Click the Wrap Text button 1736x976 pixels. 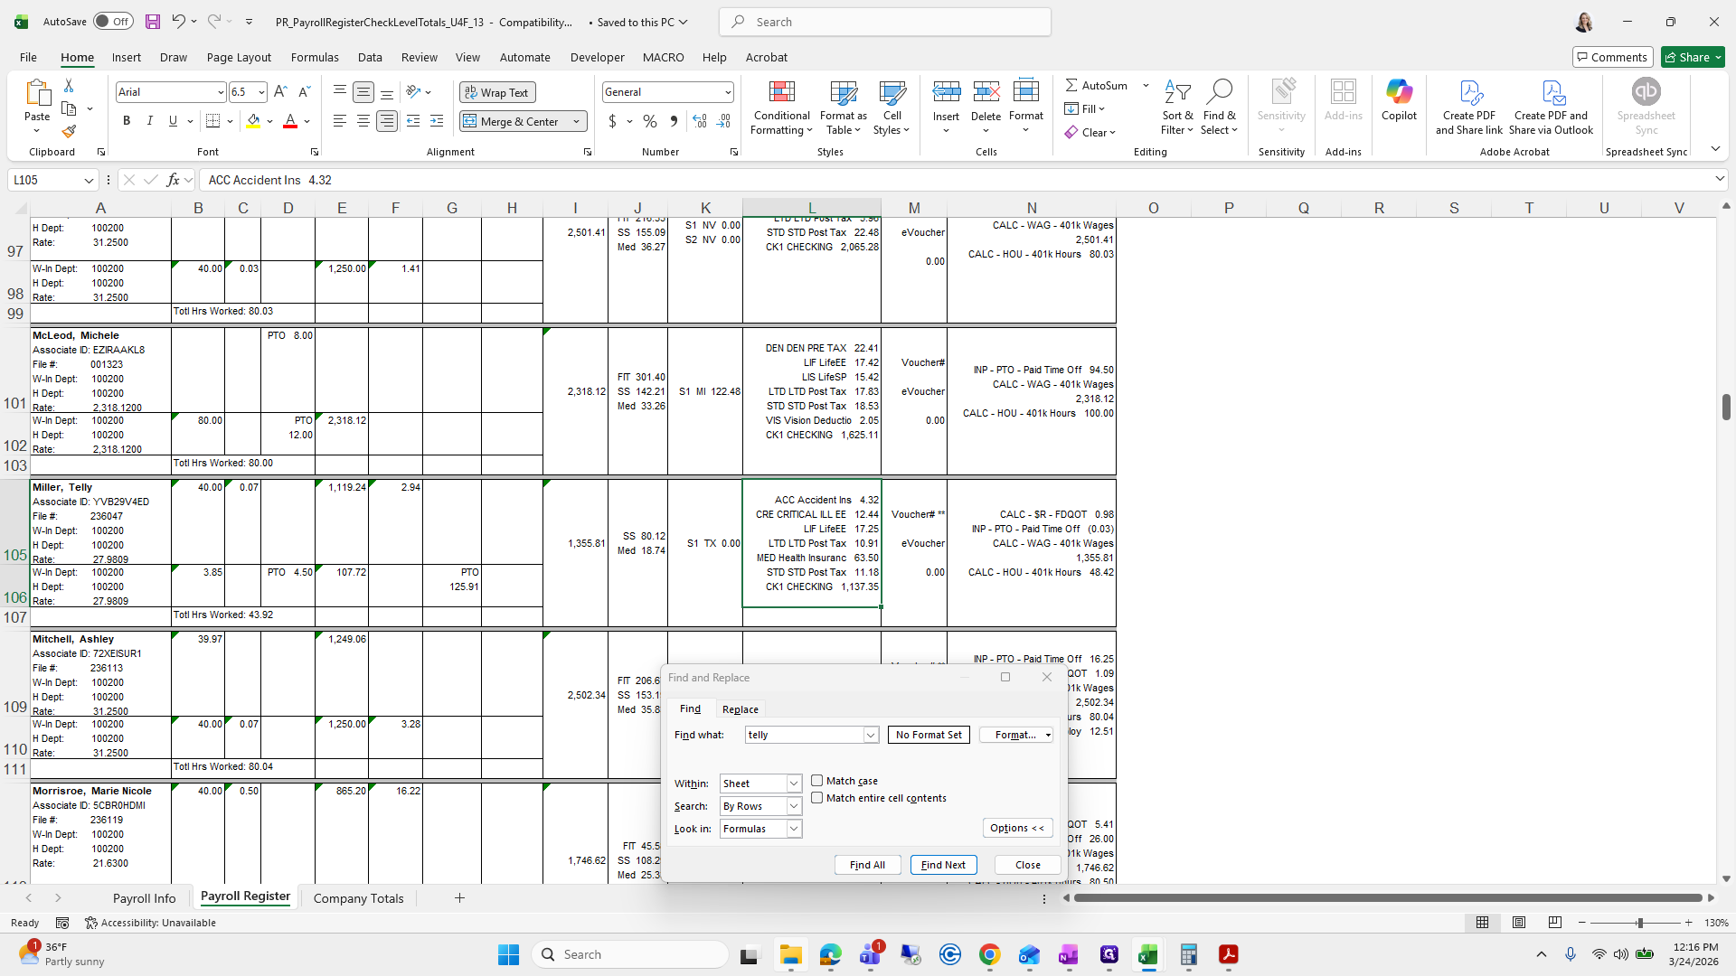[497, 92]
